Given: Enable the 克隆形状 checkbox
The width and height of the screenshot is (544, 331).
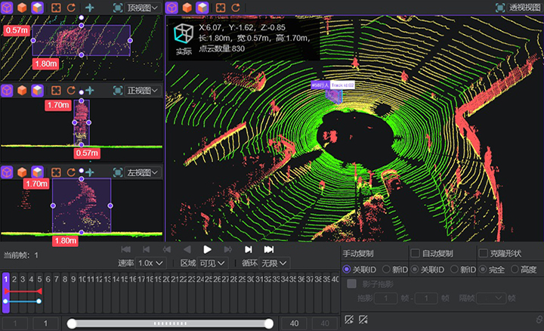Looking at the screenshot, I should (483, 253).
